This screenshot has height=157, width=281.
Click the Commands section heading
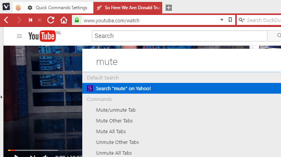click(x=99, y=99)
